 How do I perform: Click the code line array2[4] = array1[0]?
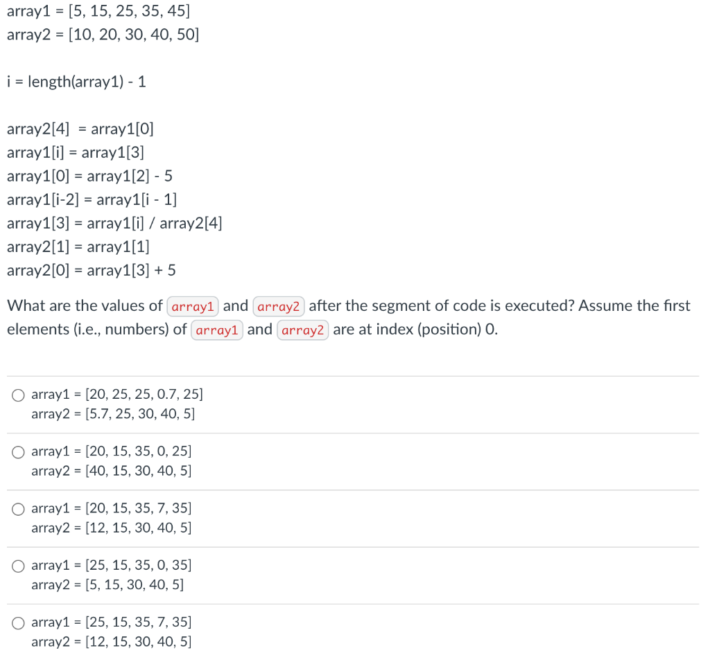point(80,129)
